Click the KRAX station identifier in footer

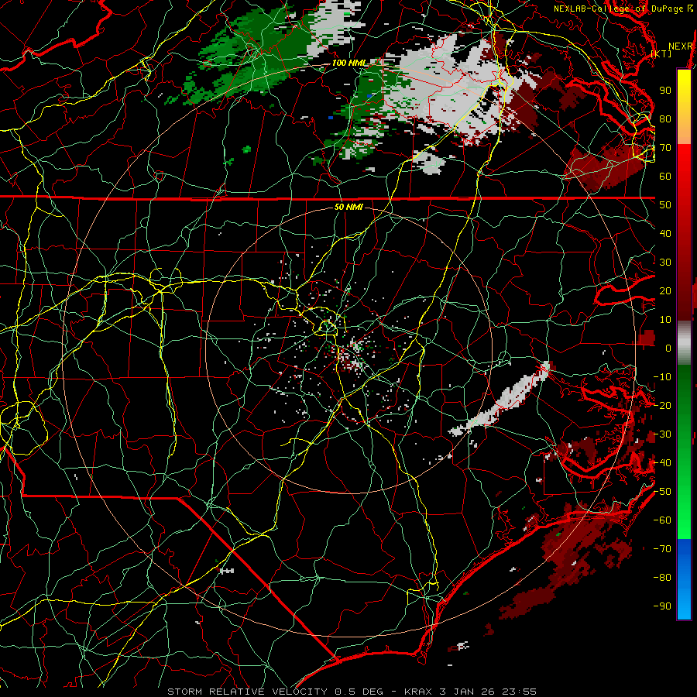click(x=419, y=692)
